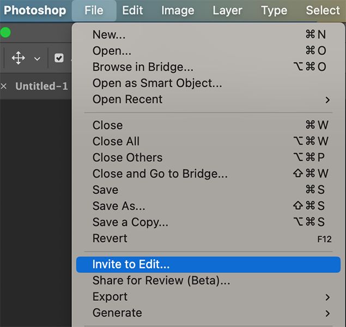Open the Edit menu in menu bar
The height and width of the screenshot is (327, 346).
click(x=133, y=10)
